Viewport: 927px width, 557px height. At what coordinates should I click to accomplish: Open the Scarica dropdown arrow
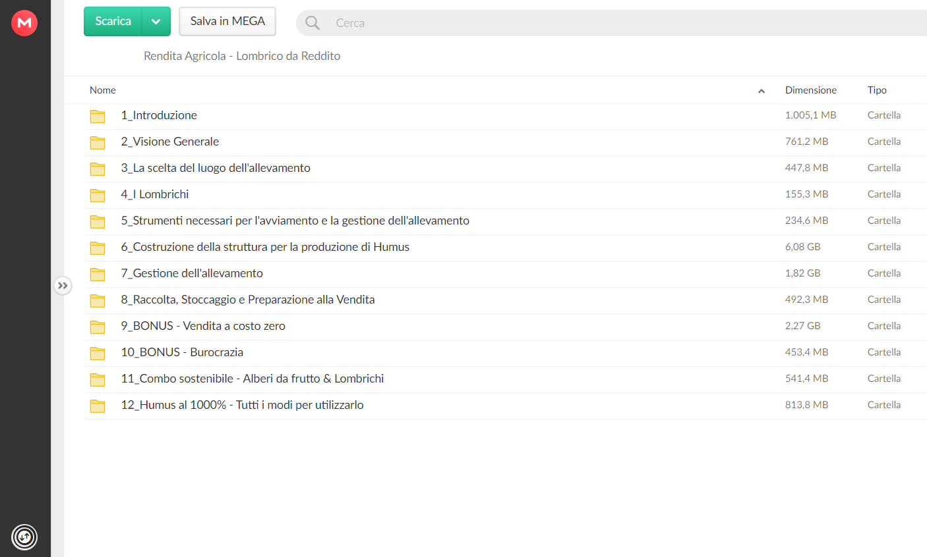156,21
